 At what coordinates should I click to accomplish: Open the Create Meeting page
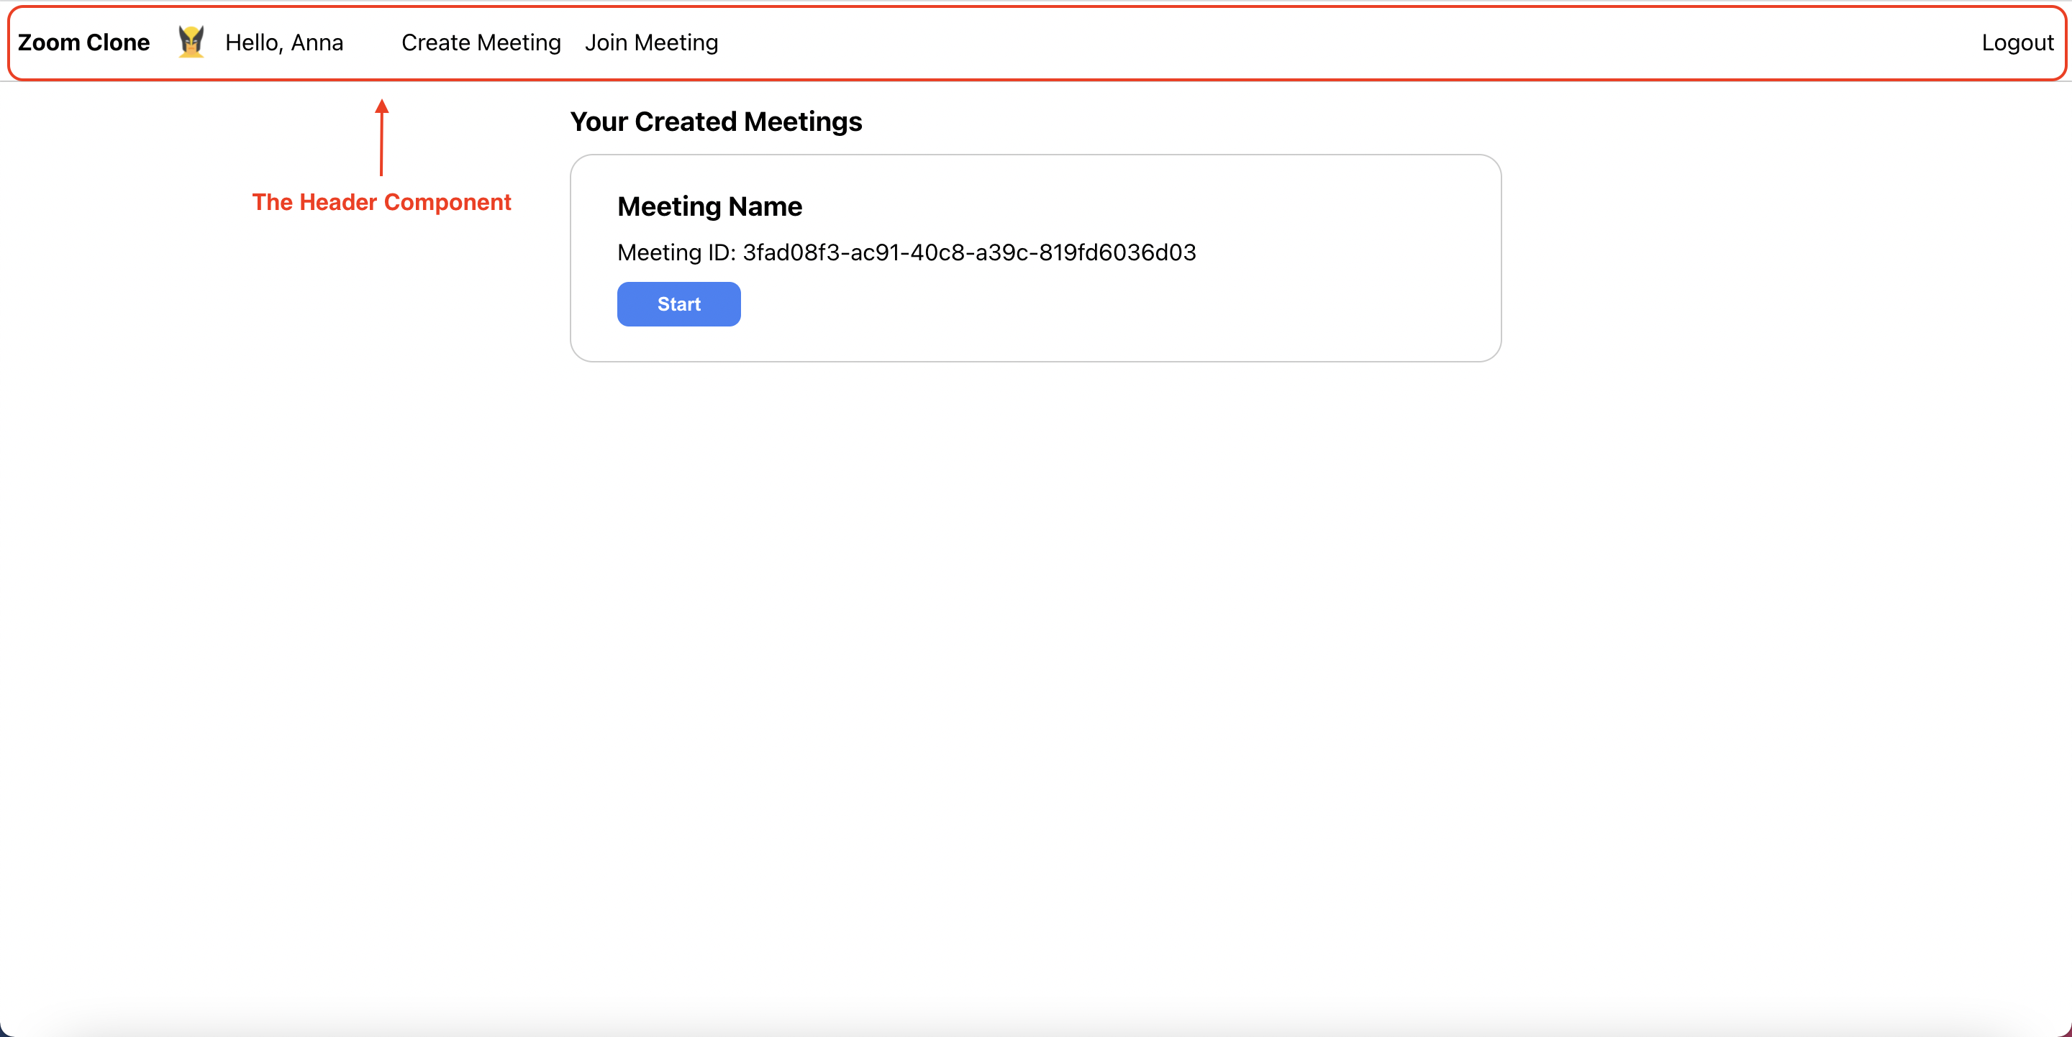tap(481, 42)
